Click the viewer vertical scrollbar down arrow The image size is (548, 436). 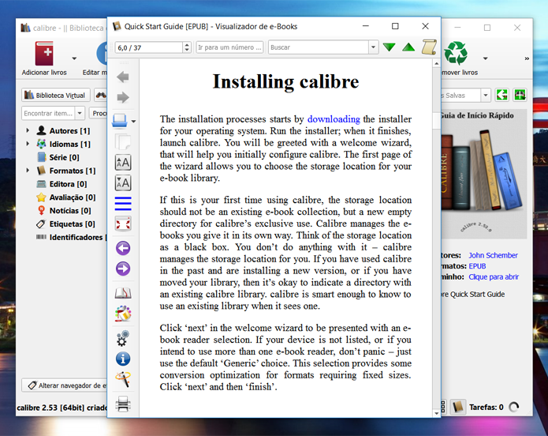point(436,413)
